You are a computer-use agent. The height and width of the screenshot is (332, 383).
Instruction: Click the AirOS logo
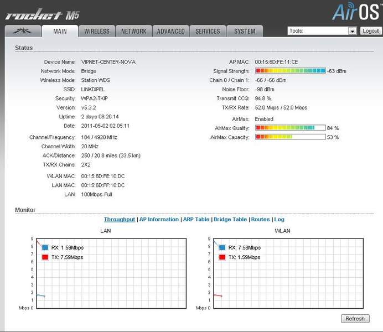coord(357,12)
